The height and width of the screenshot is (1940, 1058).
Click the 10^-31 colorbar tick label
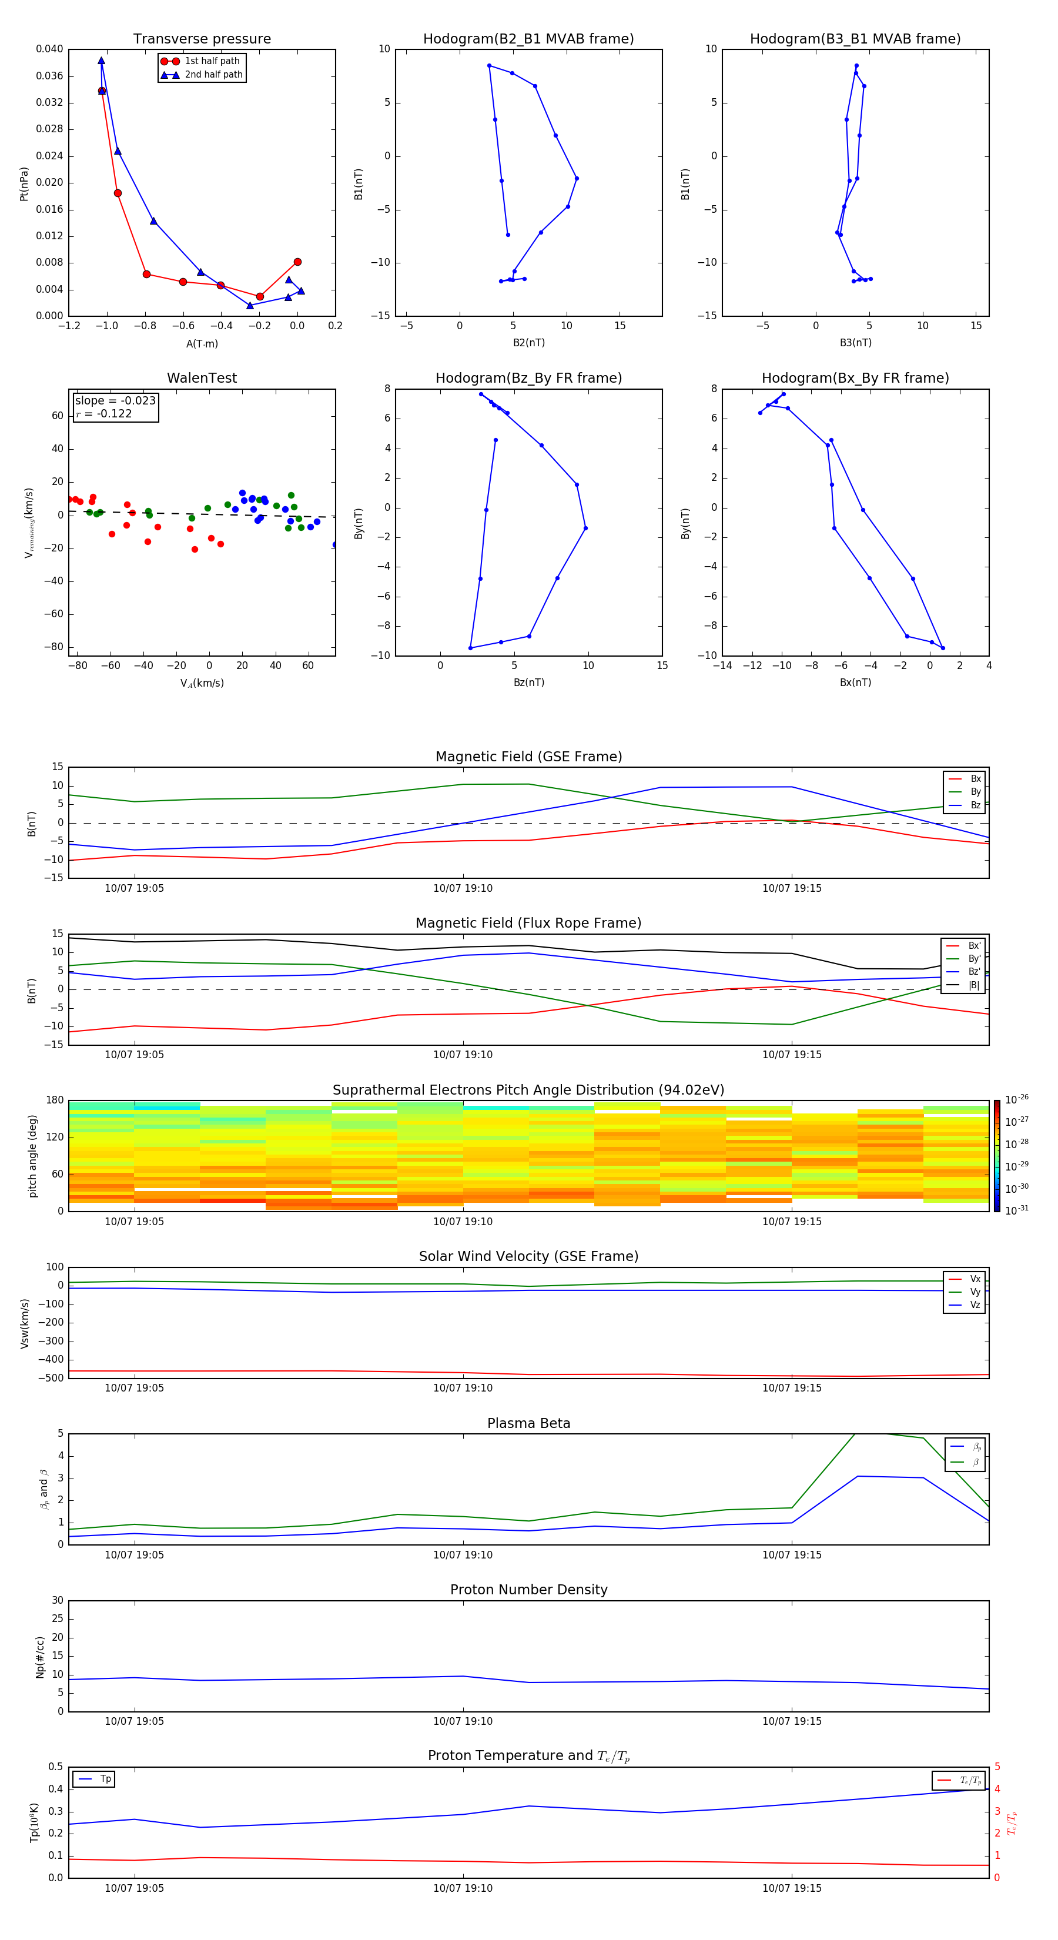[1017, 1210]
